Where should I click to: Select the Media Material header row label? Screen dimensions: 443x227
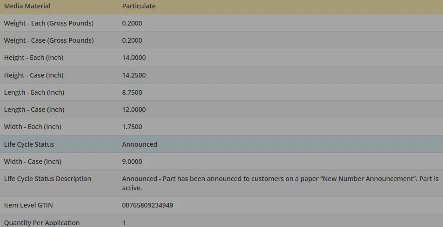27,6
